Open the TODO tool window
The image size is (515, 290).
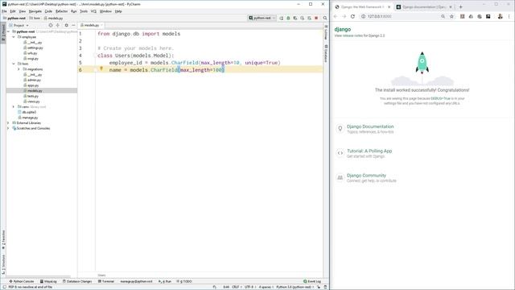tap(184, 281)
